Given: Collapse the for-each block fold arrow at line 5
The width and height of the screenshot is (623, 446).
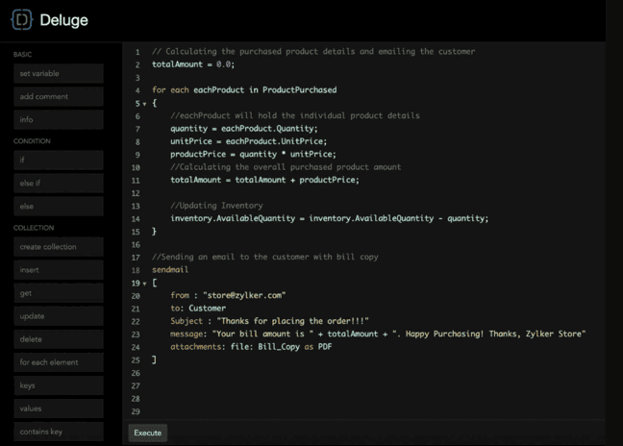Looking at the screenshot, I should 144,104.
